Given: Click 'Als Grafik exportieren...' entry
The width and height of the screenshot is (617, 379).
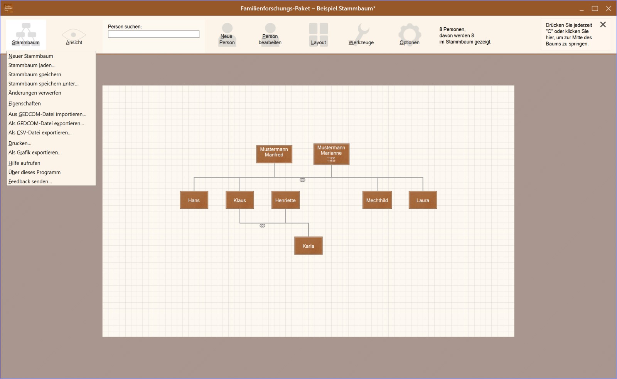Looking at the screenshot, I should point(35,153).
